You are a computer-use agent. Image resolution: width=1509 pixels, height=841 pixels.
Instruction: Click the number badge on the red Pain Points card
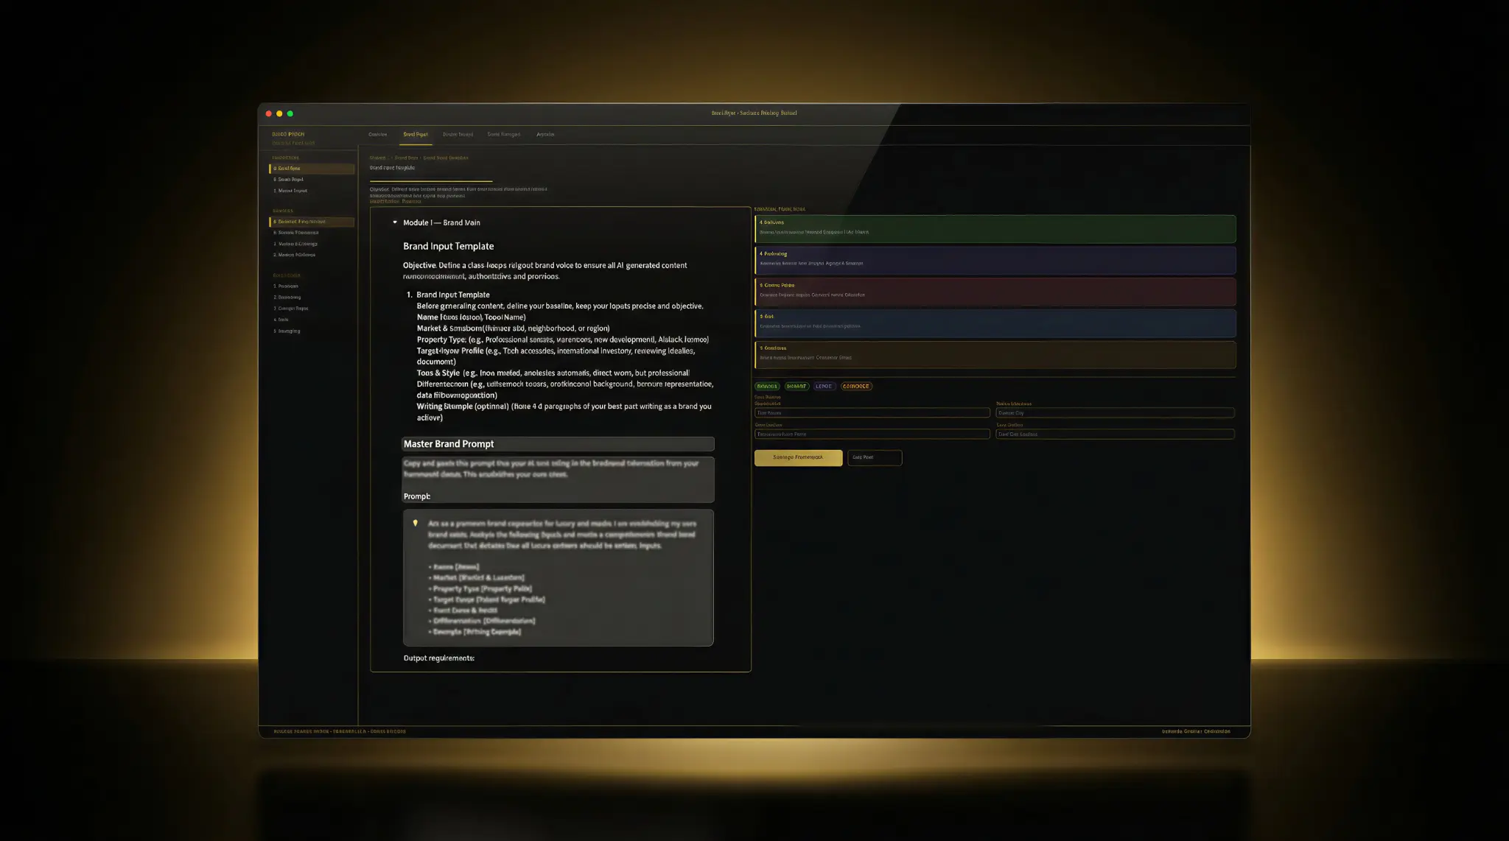[762, 284]
